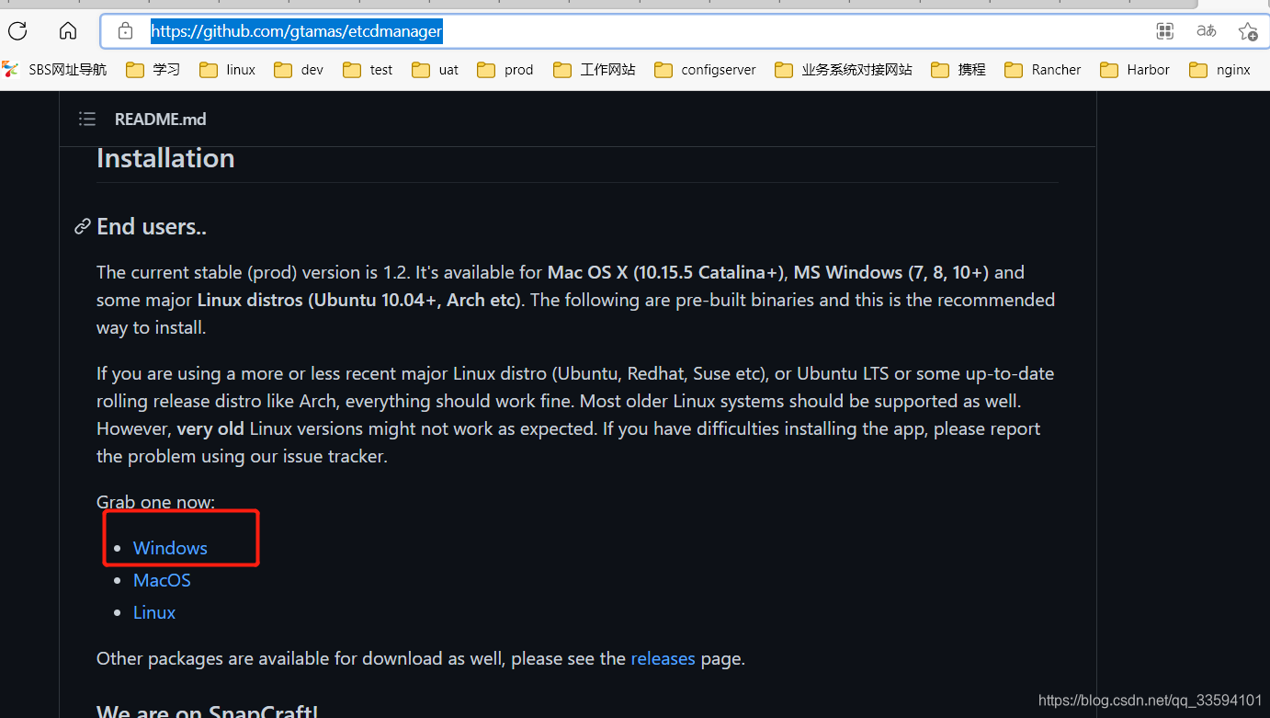Open the Collections icon in the address bar
The width and height of the screenshot is (1270, 718).
1164,30
